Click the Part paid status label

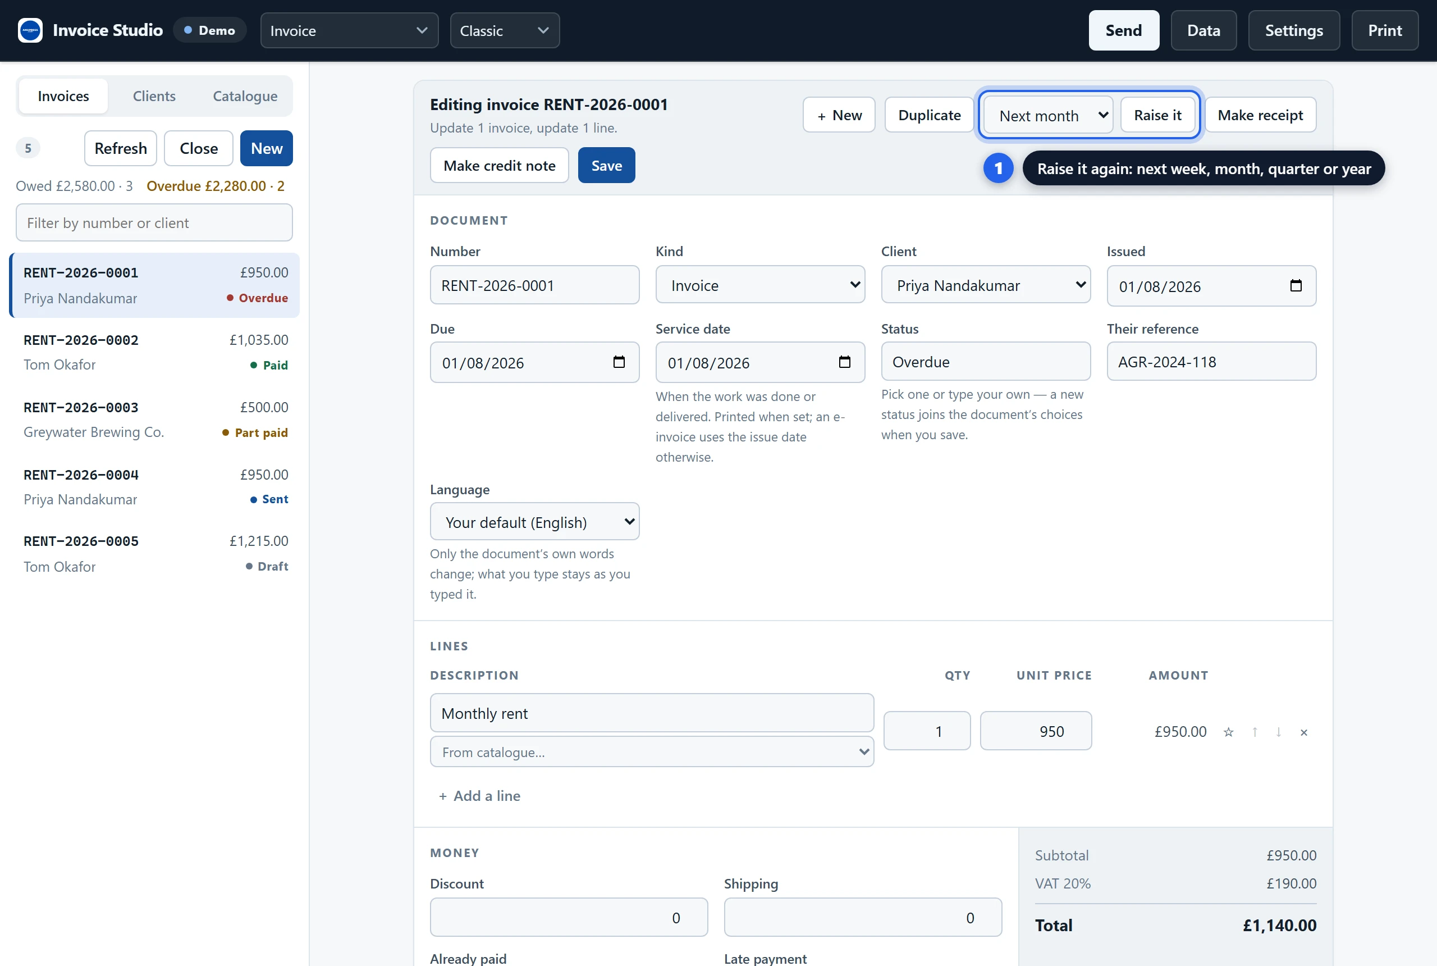(x=255, y=432)
